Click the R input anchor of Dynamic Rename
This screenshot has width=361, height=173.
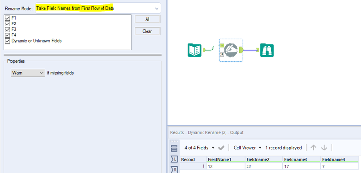click(222, 54)
